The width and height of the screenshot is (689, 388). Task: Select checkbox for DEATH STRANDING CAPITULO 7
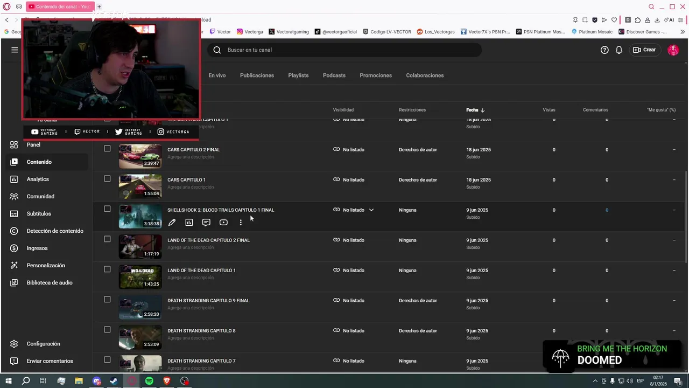(x=107, y=360)
